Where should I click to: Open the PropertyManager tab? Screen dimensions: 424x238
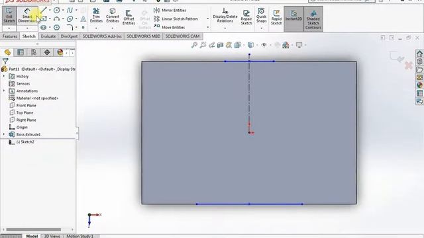[x=21, y=52]
